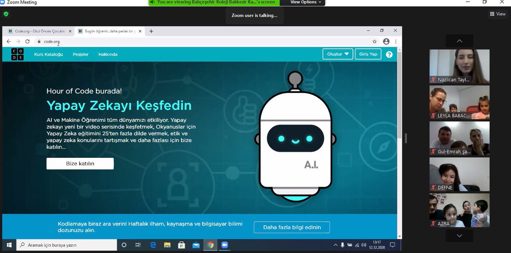The image size is (511, 253).
Task: Close the Bugün öğrenin browser tab
Action: click(141, 31)
